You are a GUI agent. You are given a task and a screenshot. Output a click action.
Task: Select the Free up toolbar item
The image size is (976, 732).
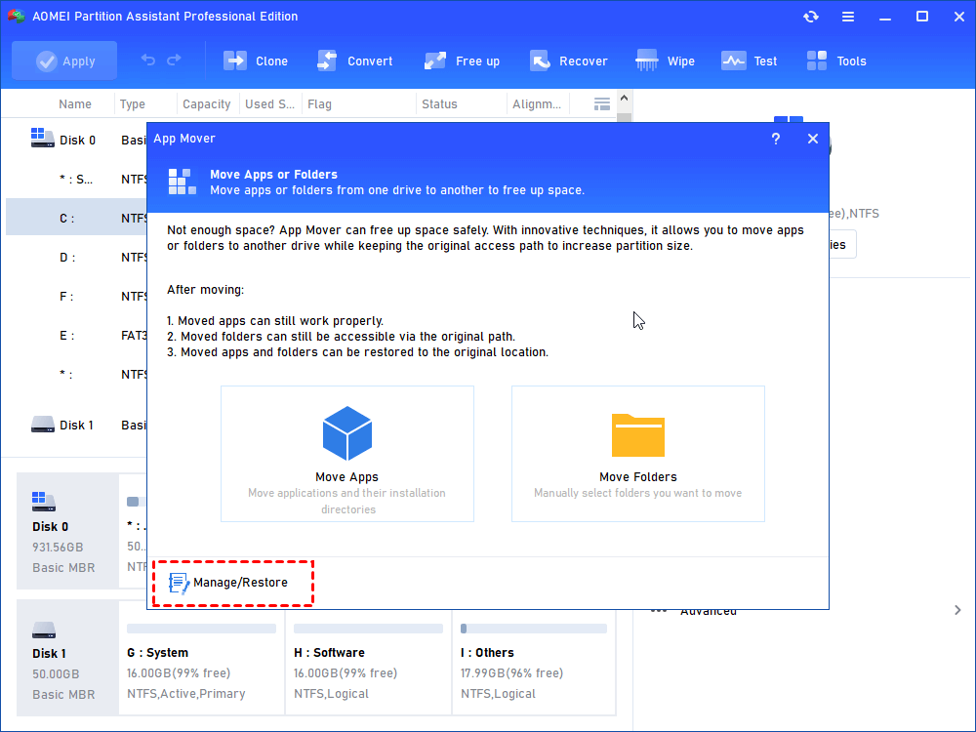(x=462, y=61)
